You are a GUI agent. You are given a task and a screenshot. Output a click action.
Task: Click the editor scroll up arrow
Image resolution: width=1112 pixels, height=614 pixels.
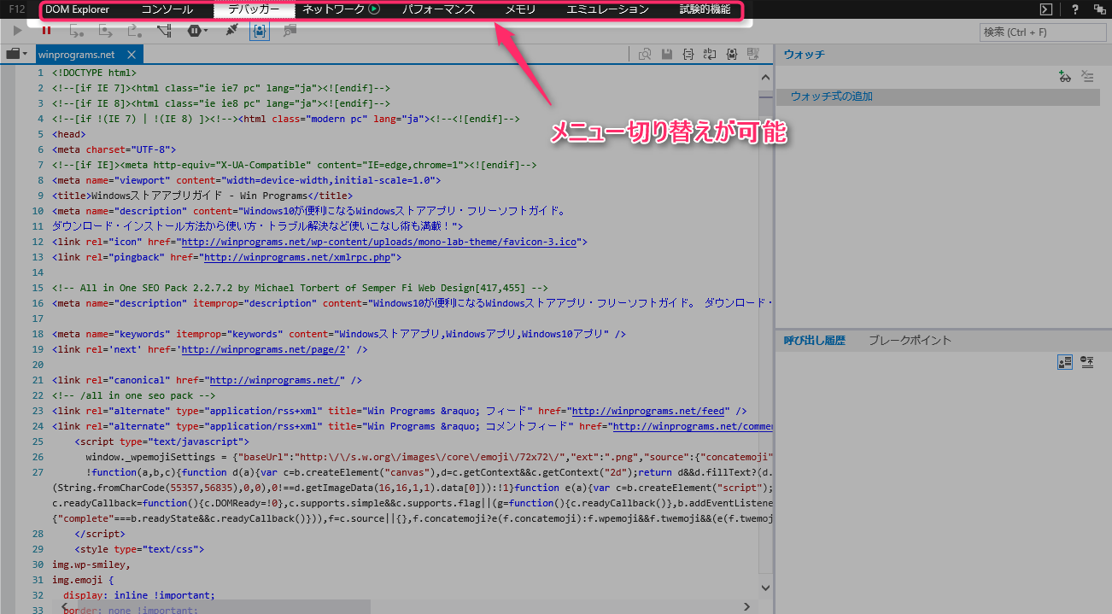[765, 77]
